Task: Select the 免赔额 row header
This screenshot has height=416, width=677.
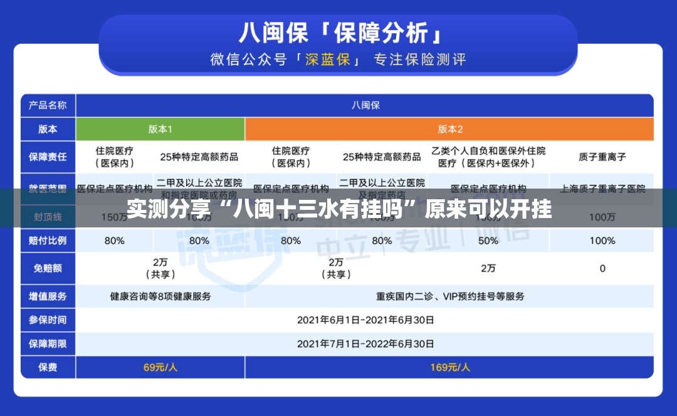Action: (48, 268)
